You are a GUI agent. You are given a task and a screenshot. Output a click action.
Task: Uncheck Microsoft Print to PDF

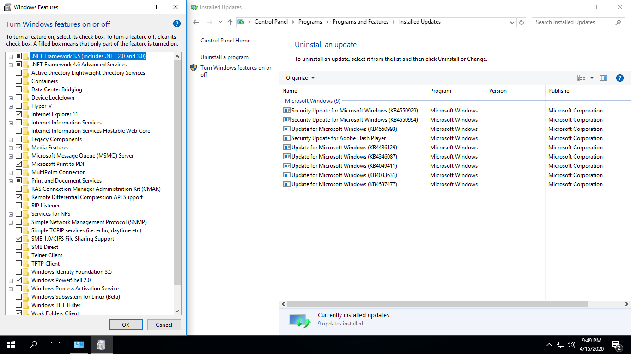coord(18,164)
